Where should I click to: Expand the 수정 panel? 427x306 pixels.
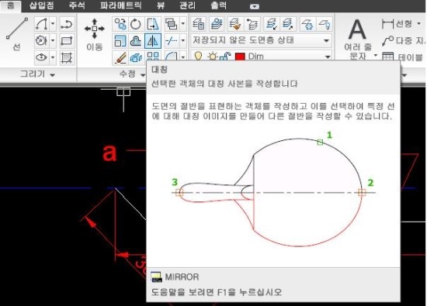pyautogui.click(x=132, y=74)
